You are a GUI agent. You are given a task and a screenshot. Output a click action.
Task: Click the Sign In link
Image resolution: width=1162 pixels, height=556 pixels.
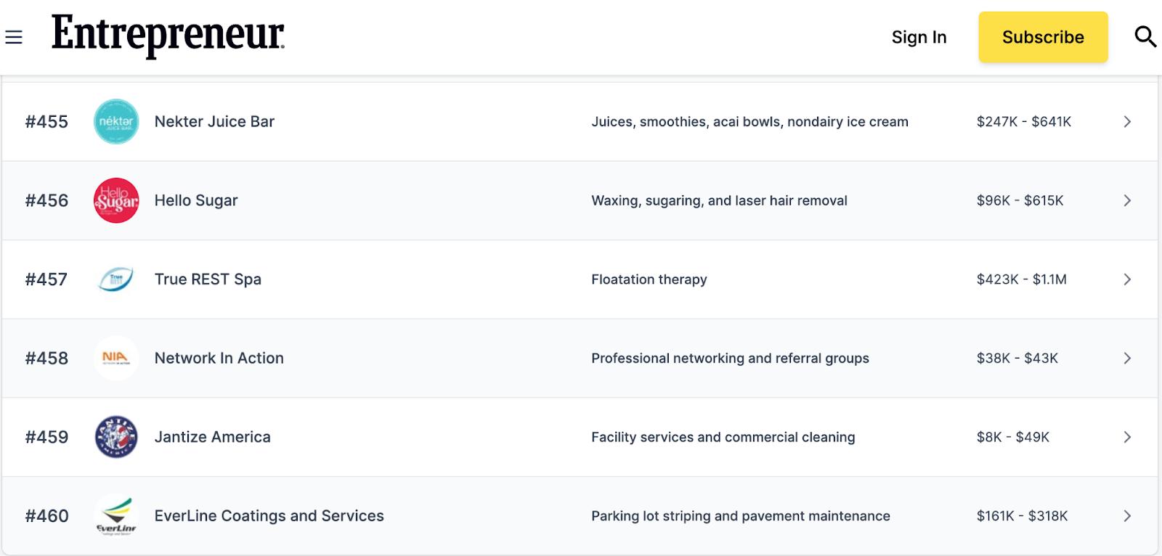pyautogui.click(x=919, y=37)
